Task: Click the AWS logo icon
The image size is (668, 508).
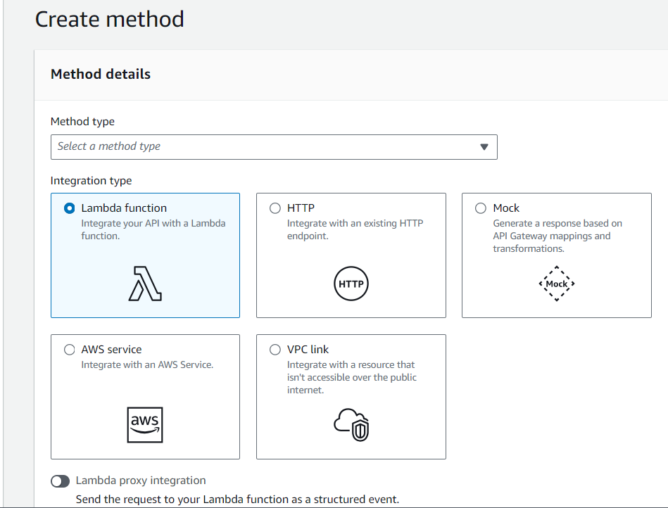Action: coord(145,425)
